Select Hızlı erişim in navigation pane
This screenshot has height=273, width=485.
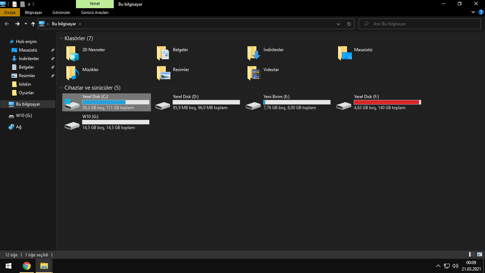(x=26, y=42)
